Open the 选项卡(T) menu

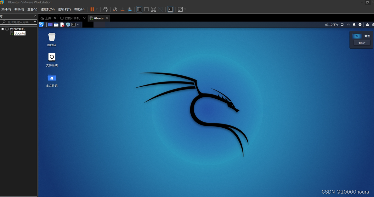click(x=64, y=9)
